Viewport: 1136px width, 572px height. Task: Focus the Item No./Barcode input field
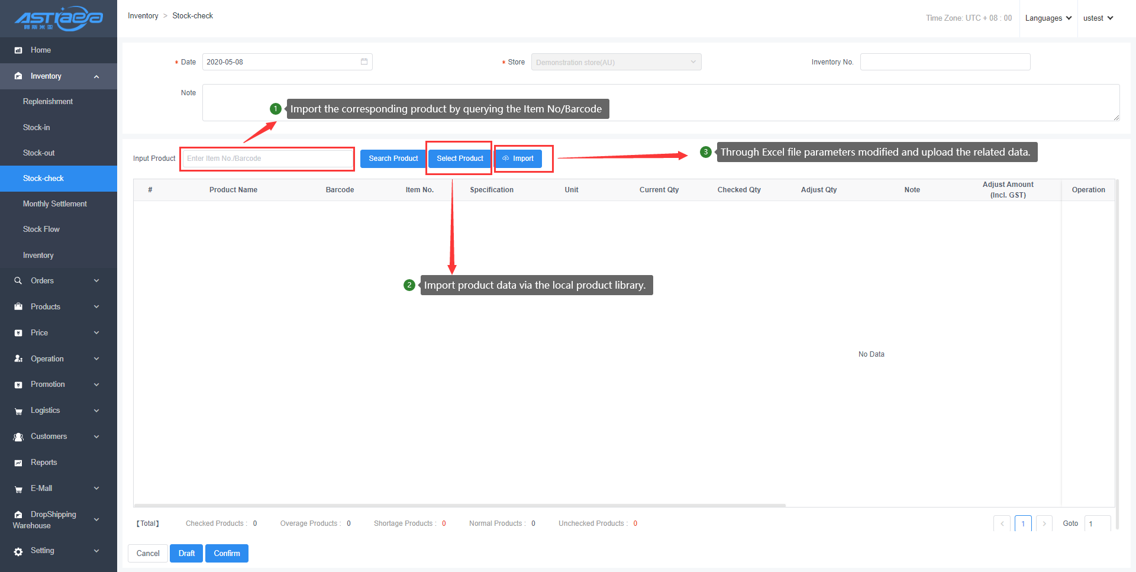point(267,159)
